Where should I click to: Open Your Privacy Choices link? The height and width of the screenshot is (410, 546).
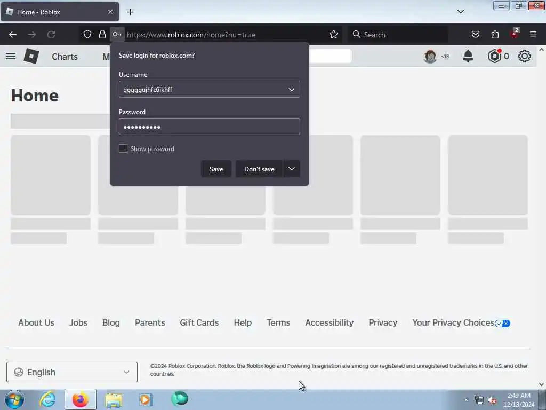pos(461,322)
